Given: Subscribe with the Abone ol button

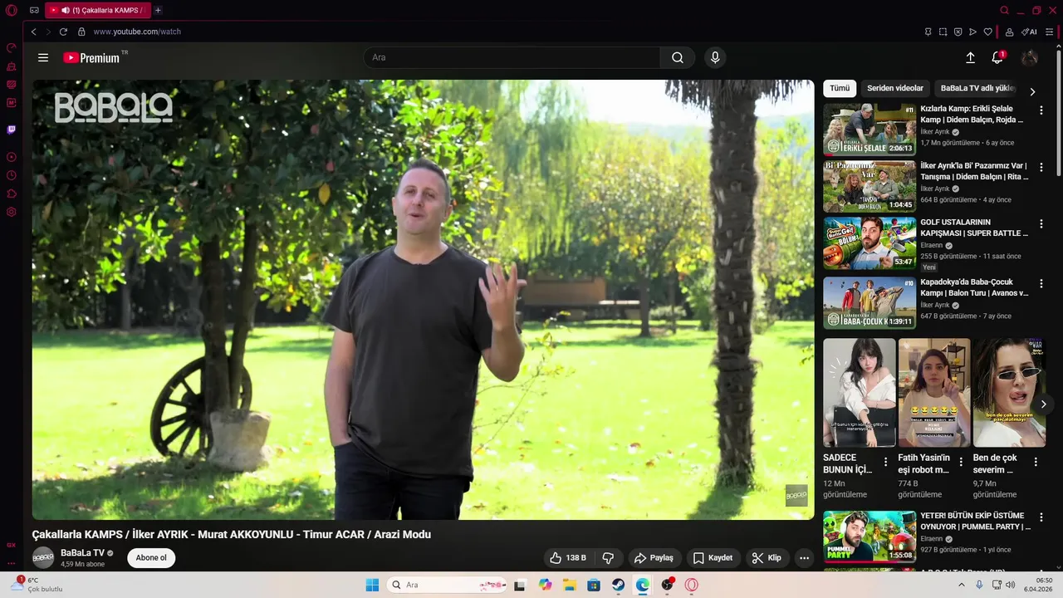Looking at the screenshot, I should tap(151, 558).
